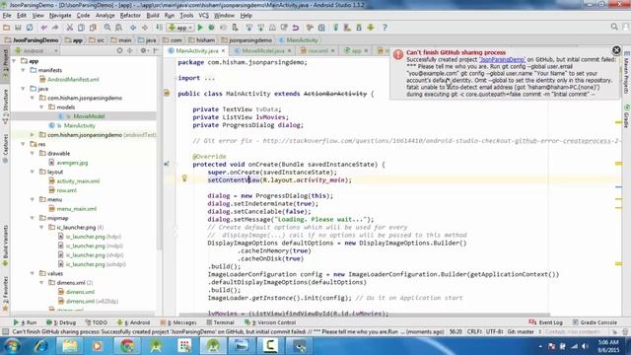Click scroll-from-source target icon in project panel

pos(119,50)
